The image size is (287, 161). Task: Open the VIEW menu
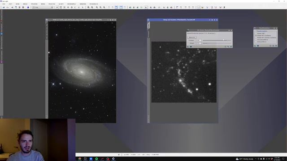pos(17,4)
